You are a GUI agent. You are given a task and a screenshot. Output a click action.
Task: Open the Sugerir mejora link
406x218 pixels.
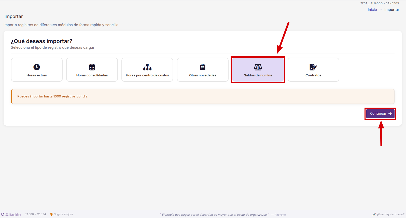click(63, 214)
